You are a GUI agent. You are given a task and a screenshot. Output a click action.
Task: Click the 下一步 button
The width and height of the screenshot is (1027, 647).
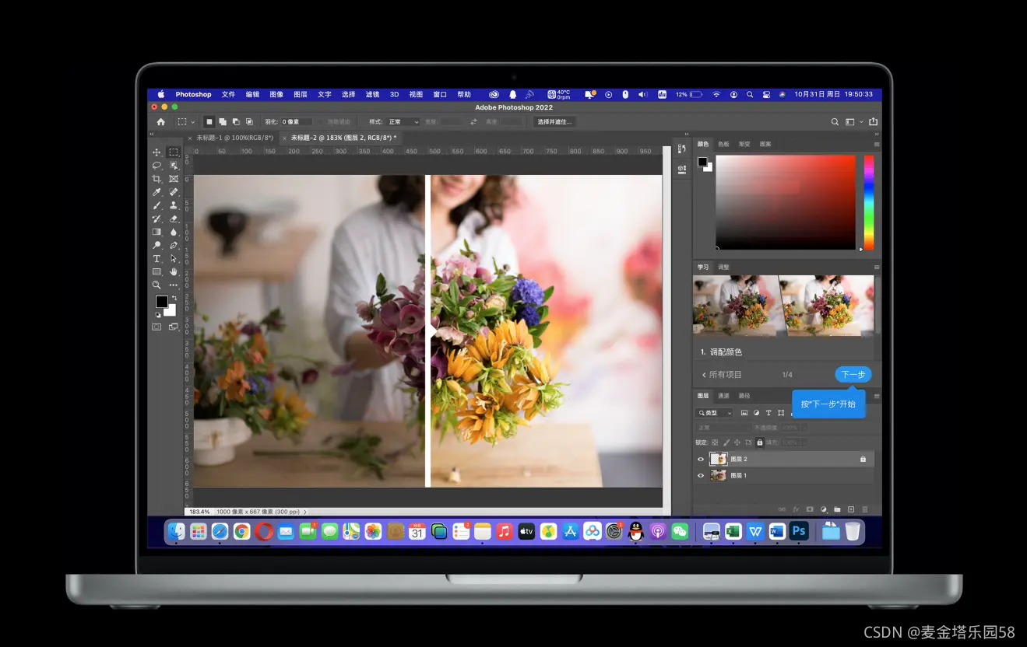[853, 374]
